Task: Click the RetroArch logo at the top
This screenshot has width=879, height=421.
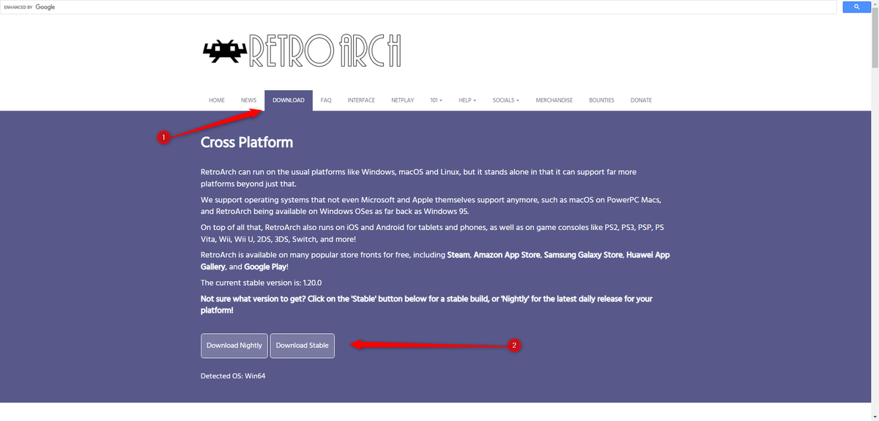Action: point(302,51)
